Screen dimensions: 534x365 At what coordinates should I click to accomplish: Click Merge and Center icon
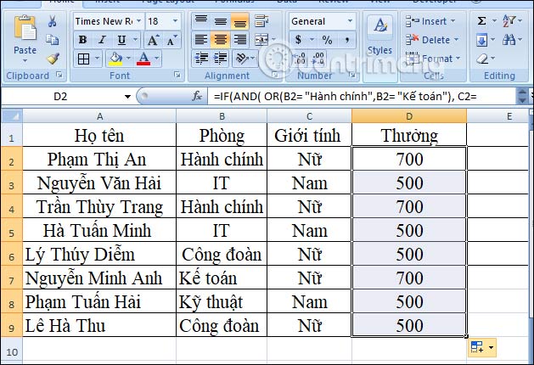261,40
